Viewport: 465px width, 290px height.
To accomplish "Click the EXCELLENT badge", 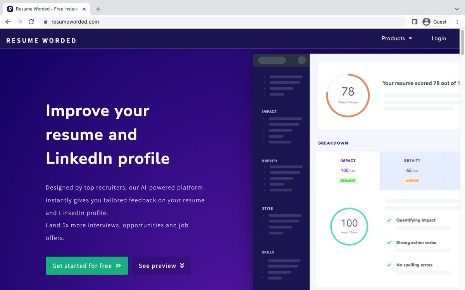I will [348, 181].
